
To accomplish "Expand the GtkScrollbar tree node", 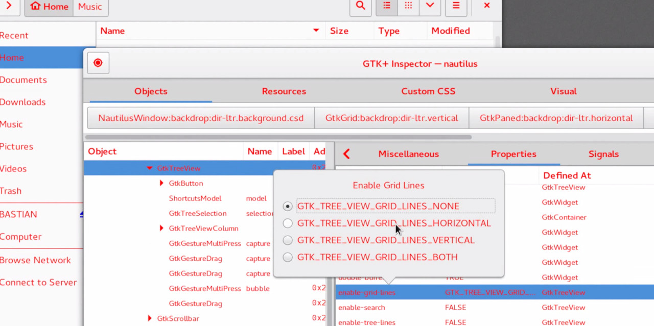I will point(149,318).
